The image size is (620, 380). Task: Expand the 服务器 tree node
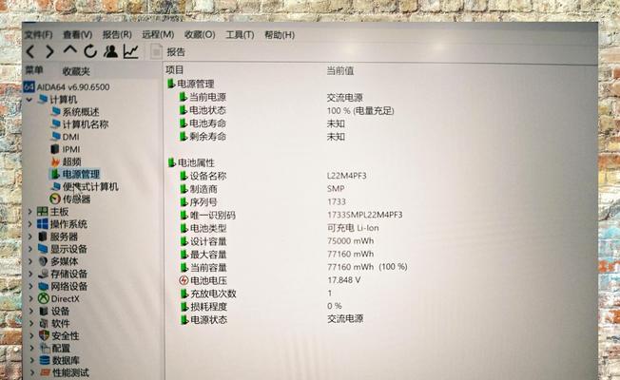pyautogui.click(x=30, y=237)
